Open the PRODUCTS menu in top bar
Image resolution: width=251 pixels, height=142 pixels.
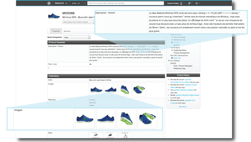(61, 3)
